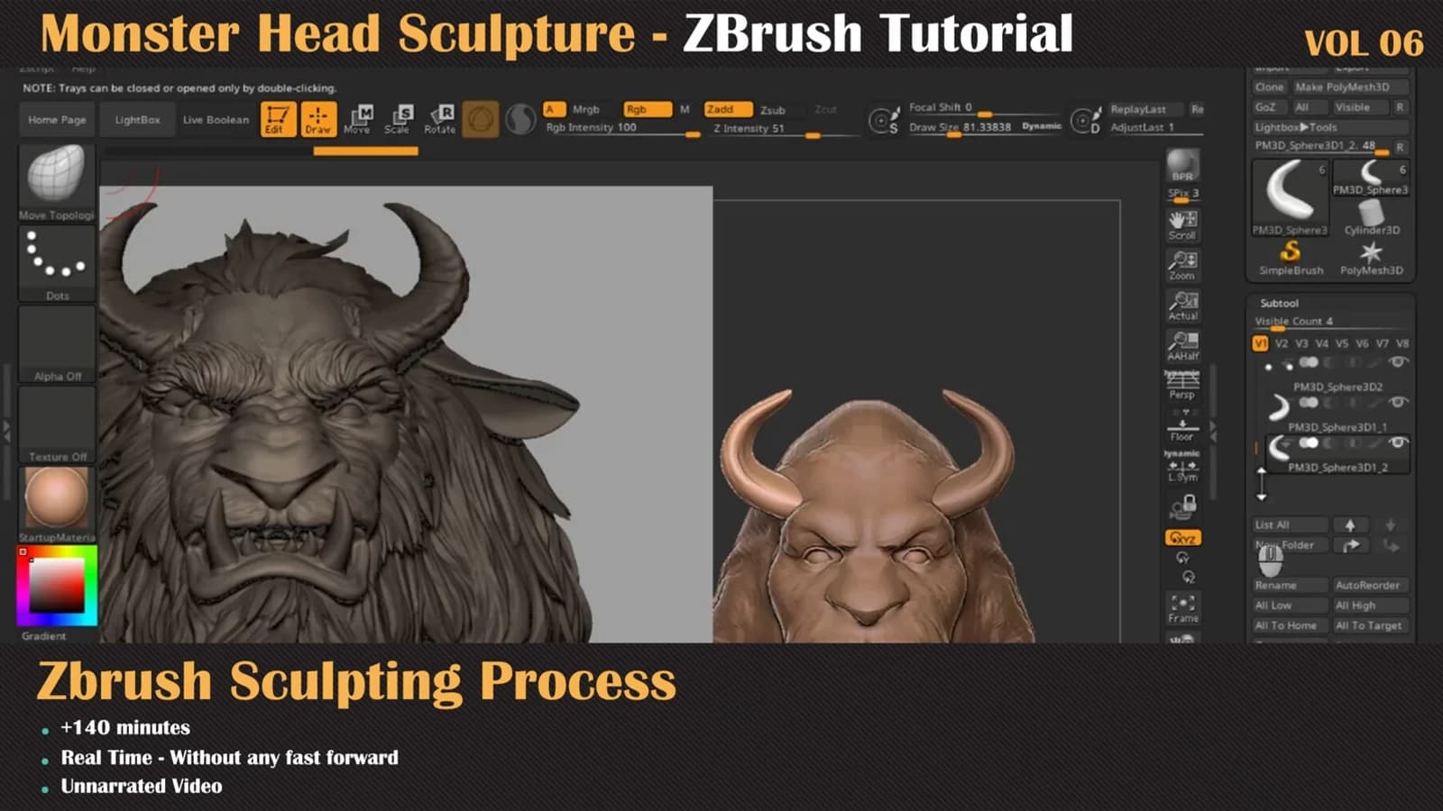Hide the PM3D_Sphere3D1_2 subtool eye
1443x811 pixels.
1398,442
